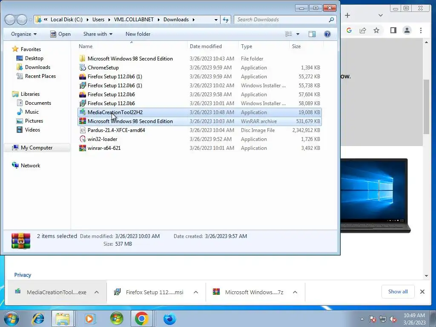Select Recent Places in Favorites

[x=40, y=76]
